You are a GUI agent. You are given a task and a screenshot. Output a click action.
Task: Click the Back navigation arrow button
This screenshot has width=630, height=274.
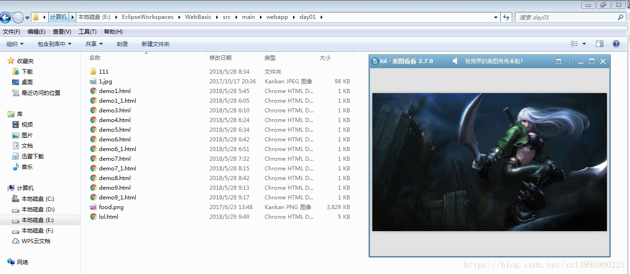point(6,17)
